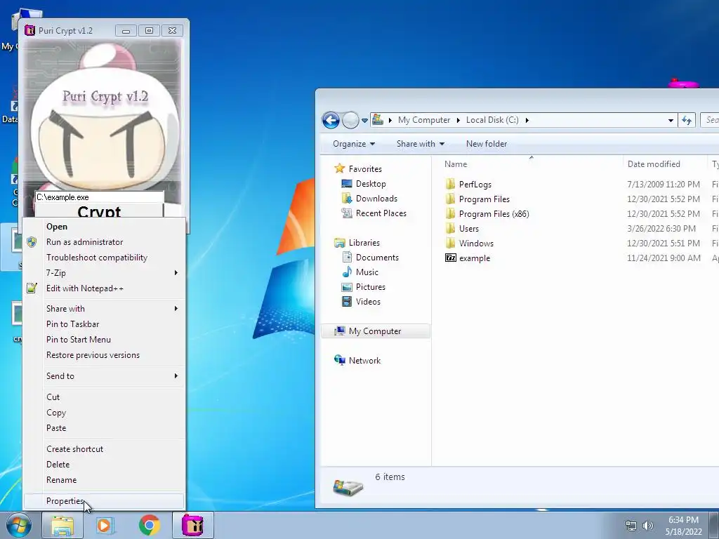Click the volume speaker tray icon
Screen dimensions: 719x539
pyautogui.click(x=648, y=526)
